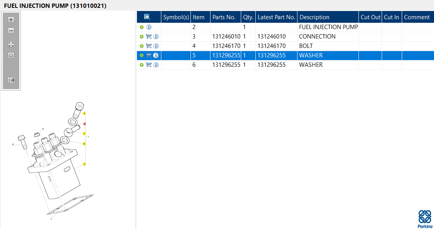Sort table by Parts No. column
Image resolution: width=434 pixels, height=229 pixels.
pos(224,17)
